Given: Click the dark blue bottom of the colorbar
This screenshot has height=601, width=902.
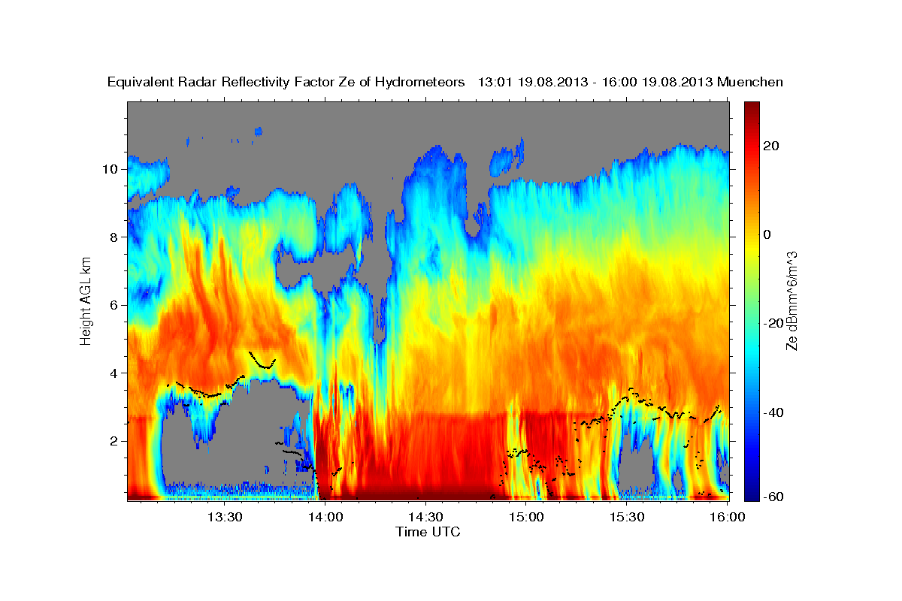Looking at the screenshot, I should (752, 494).
